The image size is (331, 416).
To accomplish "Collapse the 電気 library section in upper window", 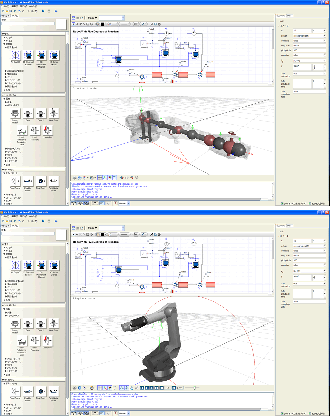I will [x=3, y=34].
